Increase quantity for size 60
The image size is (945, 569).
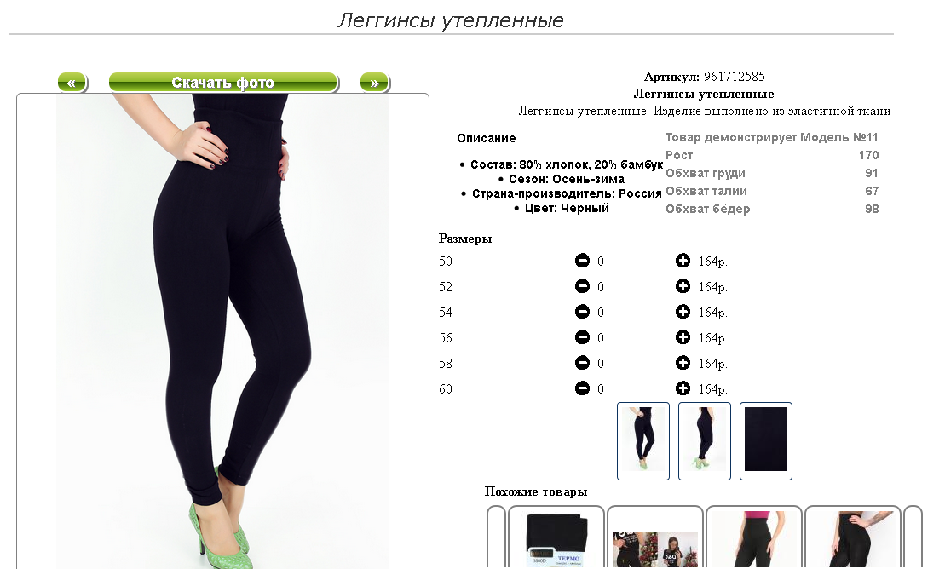(683, 388)
